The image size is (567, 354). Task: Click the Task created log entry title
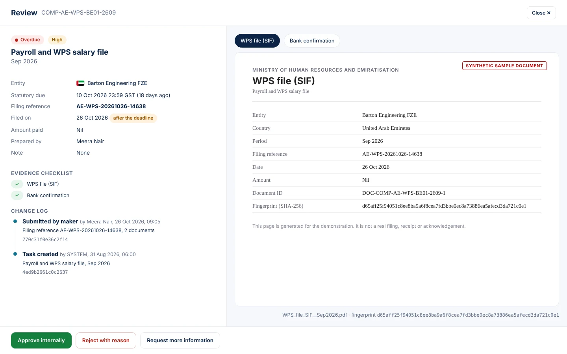[40, 254]
